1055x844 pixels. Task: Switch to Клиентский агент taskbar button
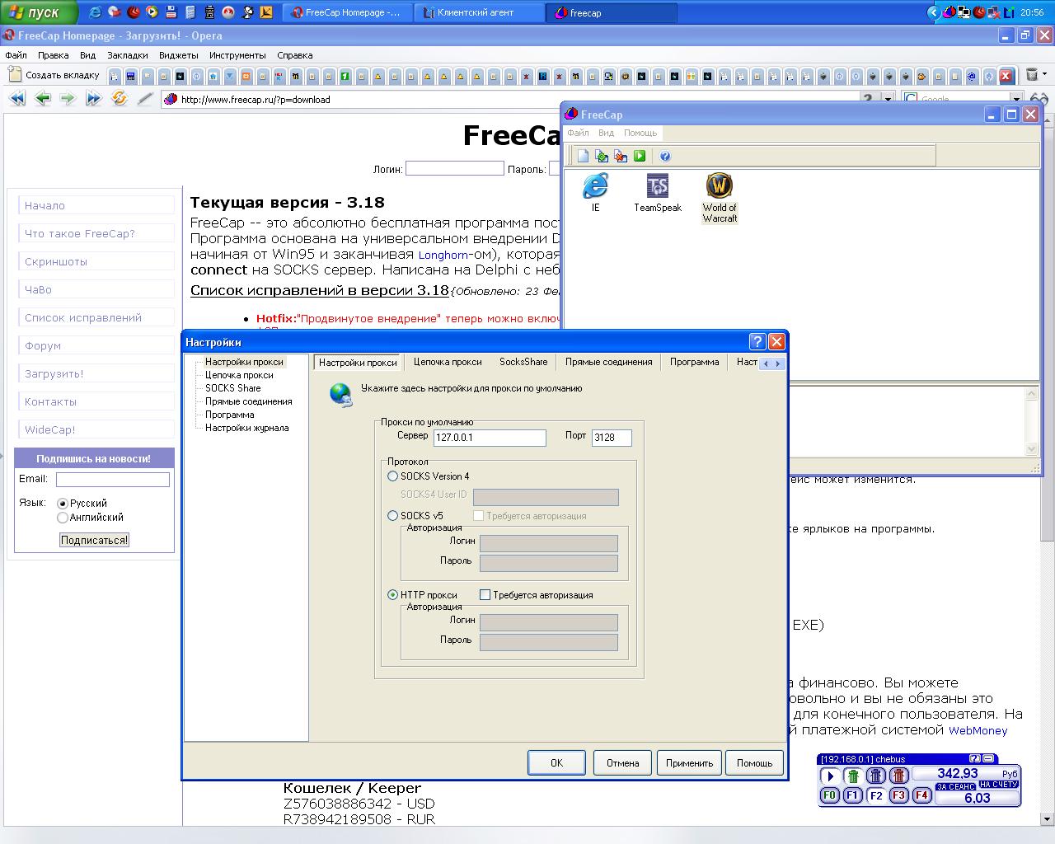478,12
